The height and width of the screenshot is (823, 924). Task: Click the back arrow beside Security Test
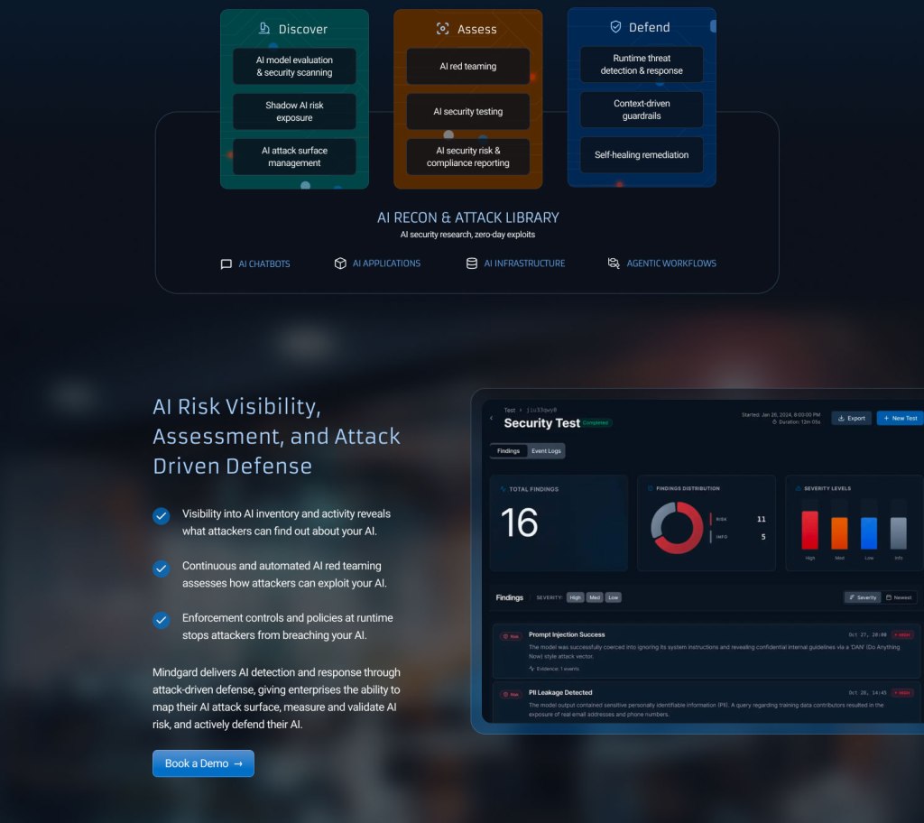tap(491, 418)
